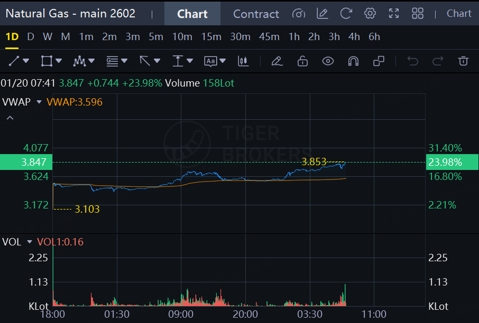
Task: Open the gauge indicator icon
Action: click(299, 14)
